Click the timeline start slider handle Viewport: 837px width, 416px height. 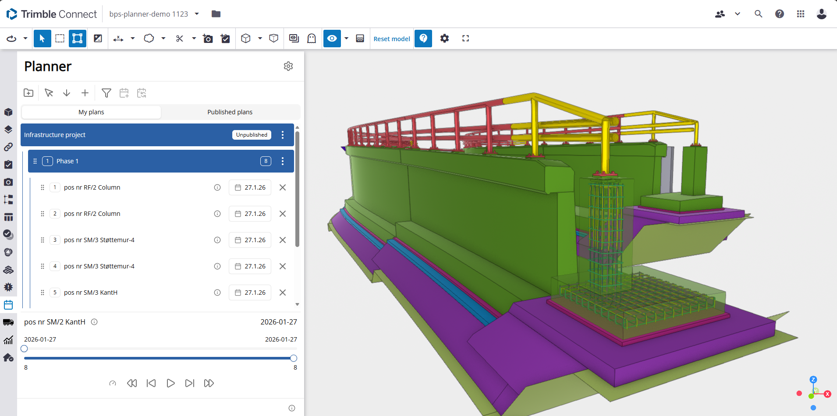pyautogui.click(x=24, y=349)
